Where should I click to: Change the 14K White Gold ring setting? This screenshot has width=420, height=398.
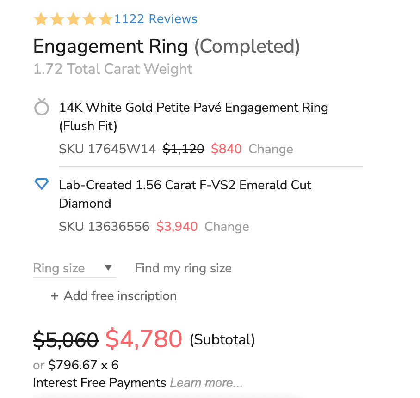point(271,149)
